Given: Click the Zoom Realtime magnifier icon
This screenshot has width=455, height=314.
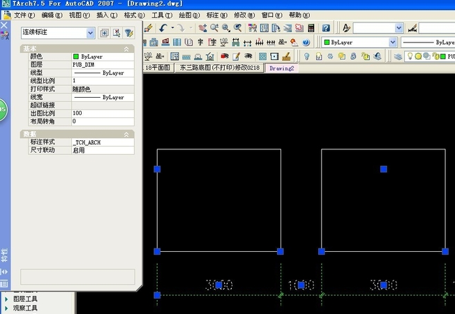Looking at the screenshot, I should click(x=214, y=28).
